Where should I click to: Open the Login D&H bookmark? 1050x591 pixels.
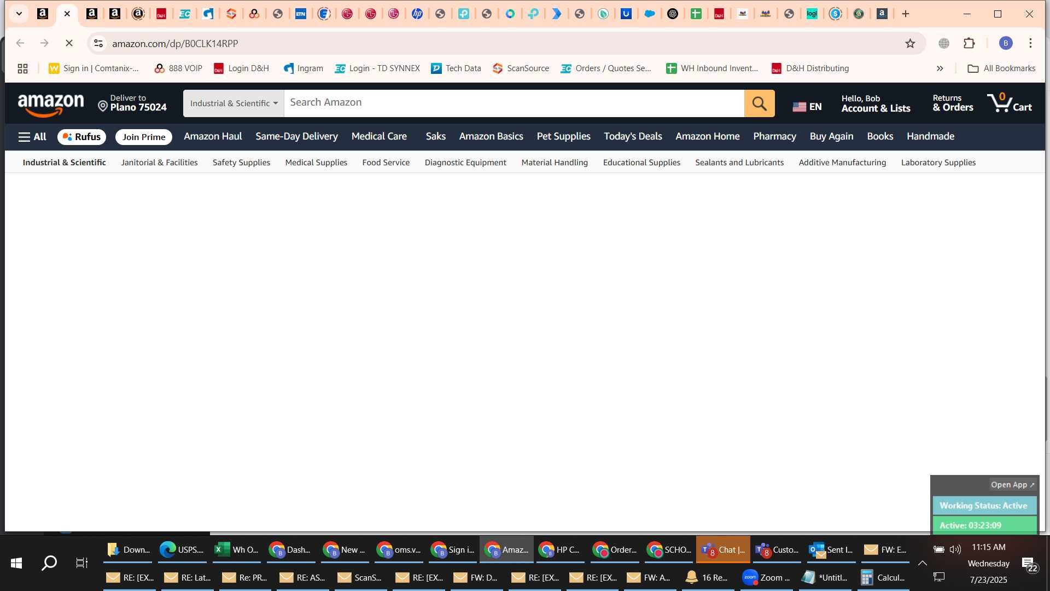pos(241,68)
